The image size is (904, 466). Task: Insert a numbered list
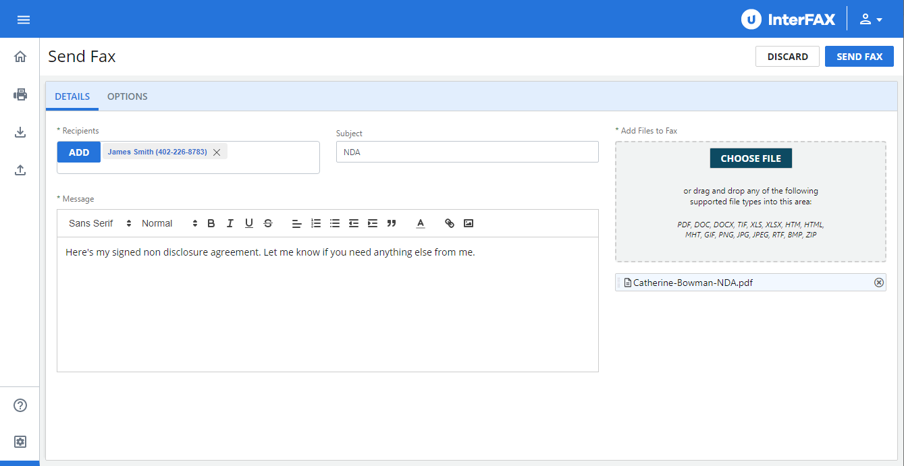tap(316, 223)
